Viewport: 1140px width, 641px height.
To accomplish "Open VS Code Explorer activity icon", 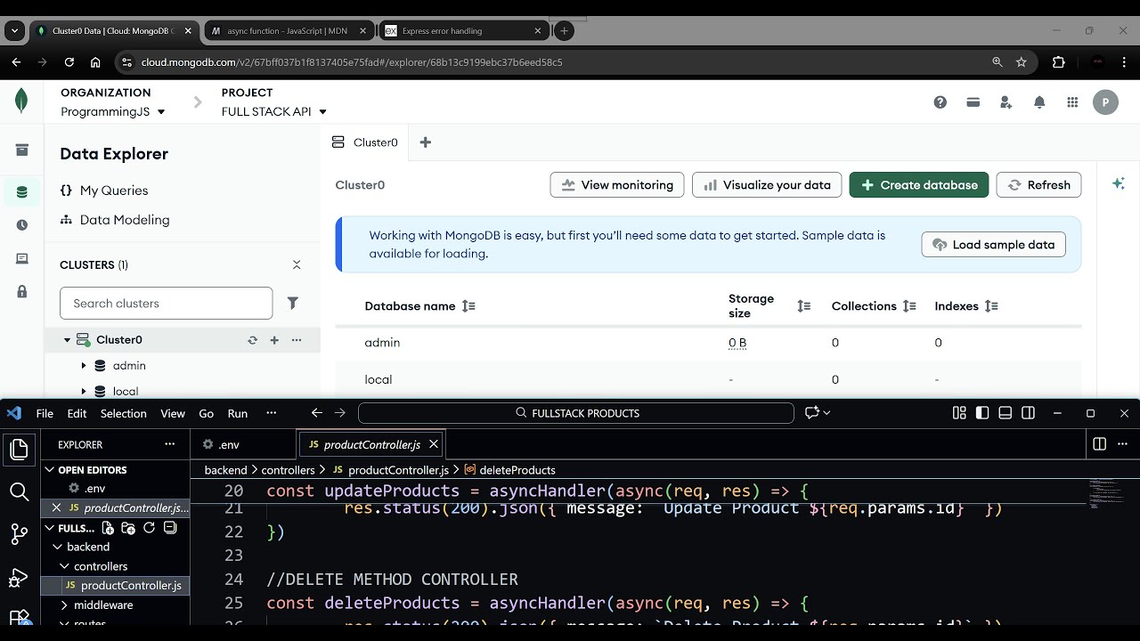I will (x=19, y=449).
